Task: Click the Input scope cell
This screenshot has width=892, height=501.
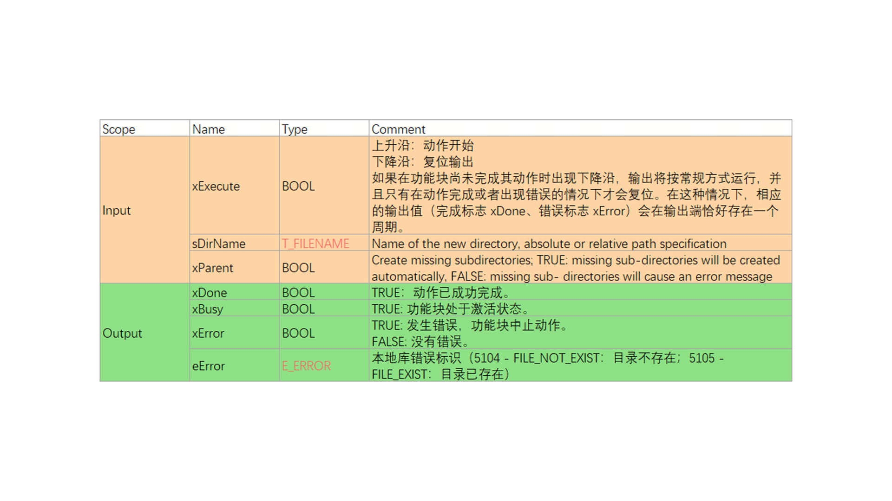Action: click(x=117, y=210)
